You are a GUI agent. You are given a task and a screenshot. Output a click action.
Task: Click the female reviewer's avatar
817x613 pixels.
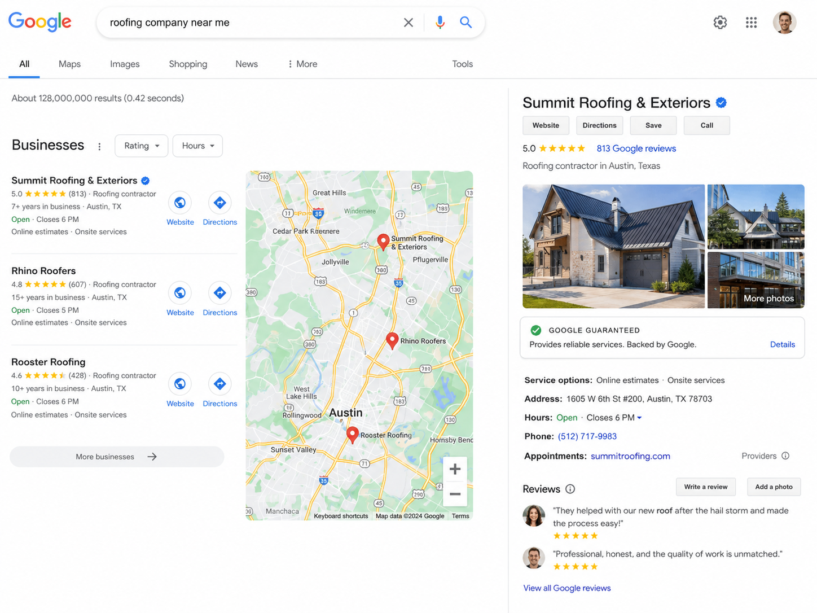[534, 515]
